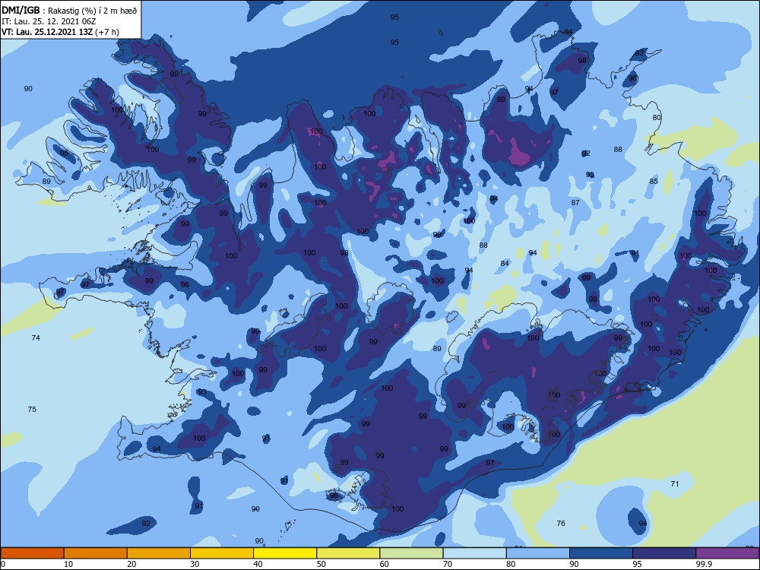Viewport: 760px width, 570px height.
Task: Click the 'VT: Lau. 25.12.2021 13Z (+7 h)' line
Action: (x=60, y=32)
